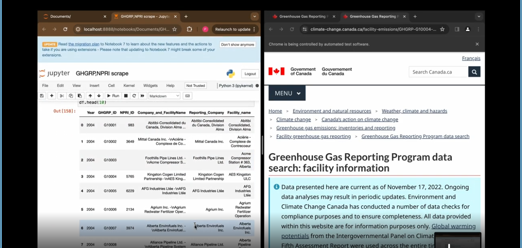This screenshot has width=522, height=248.
Task: Reload the Greenhouse Gas page in the right browser
Action: [292, 29]
